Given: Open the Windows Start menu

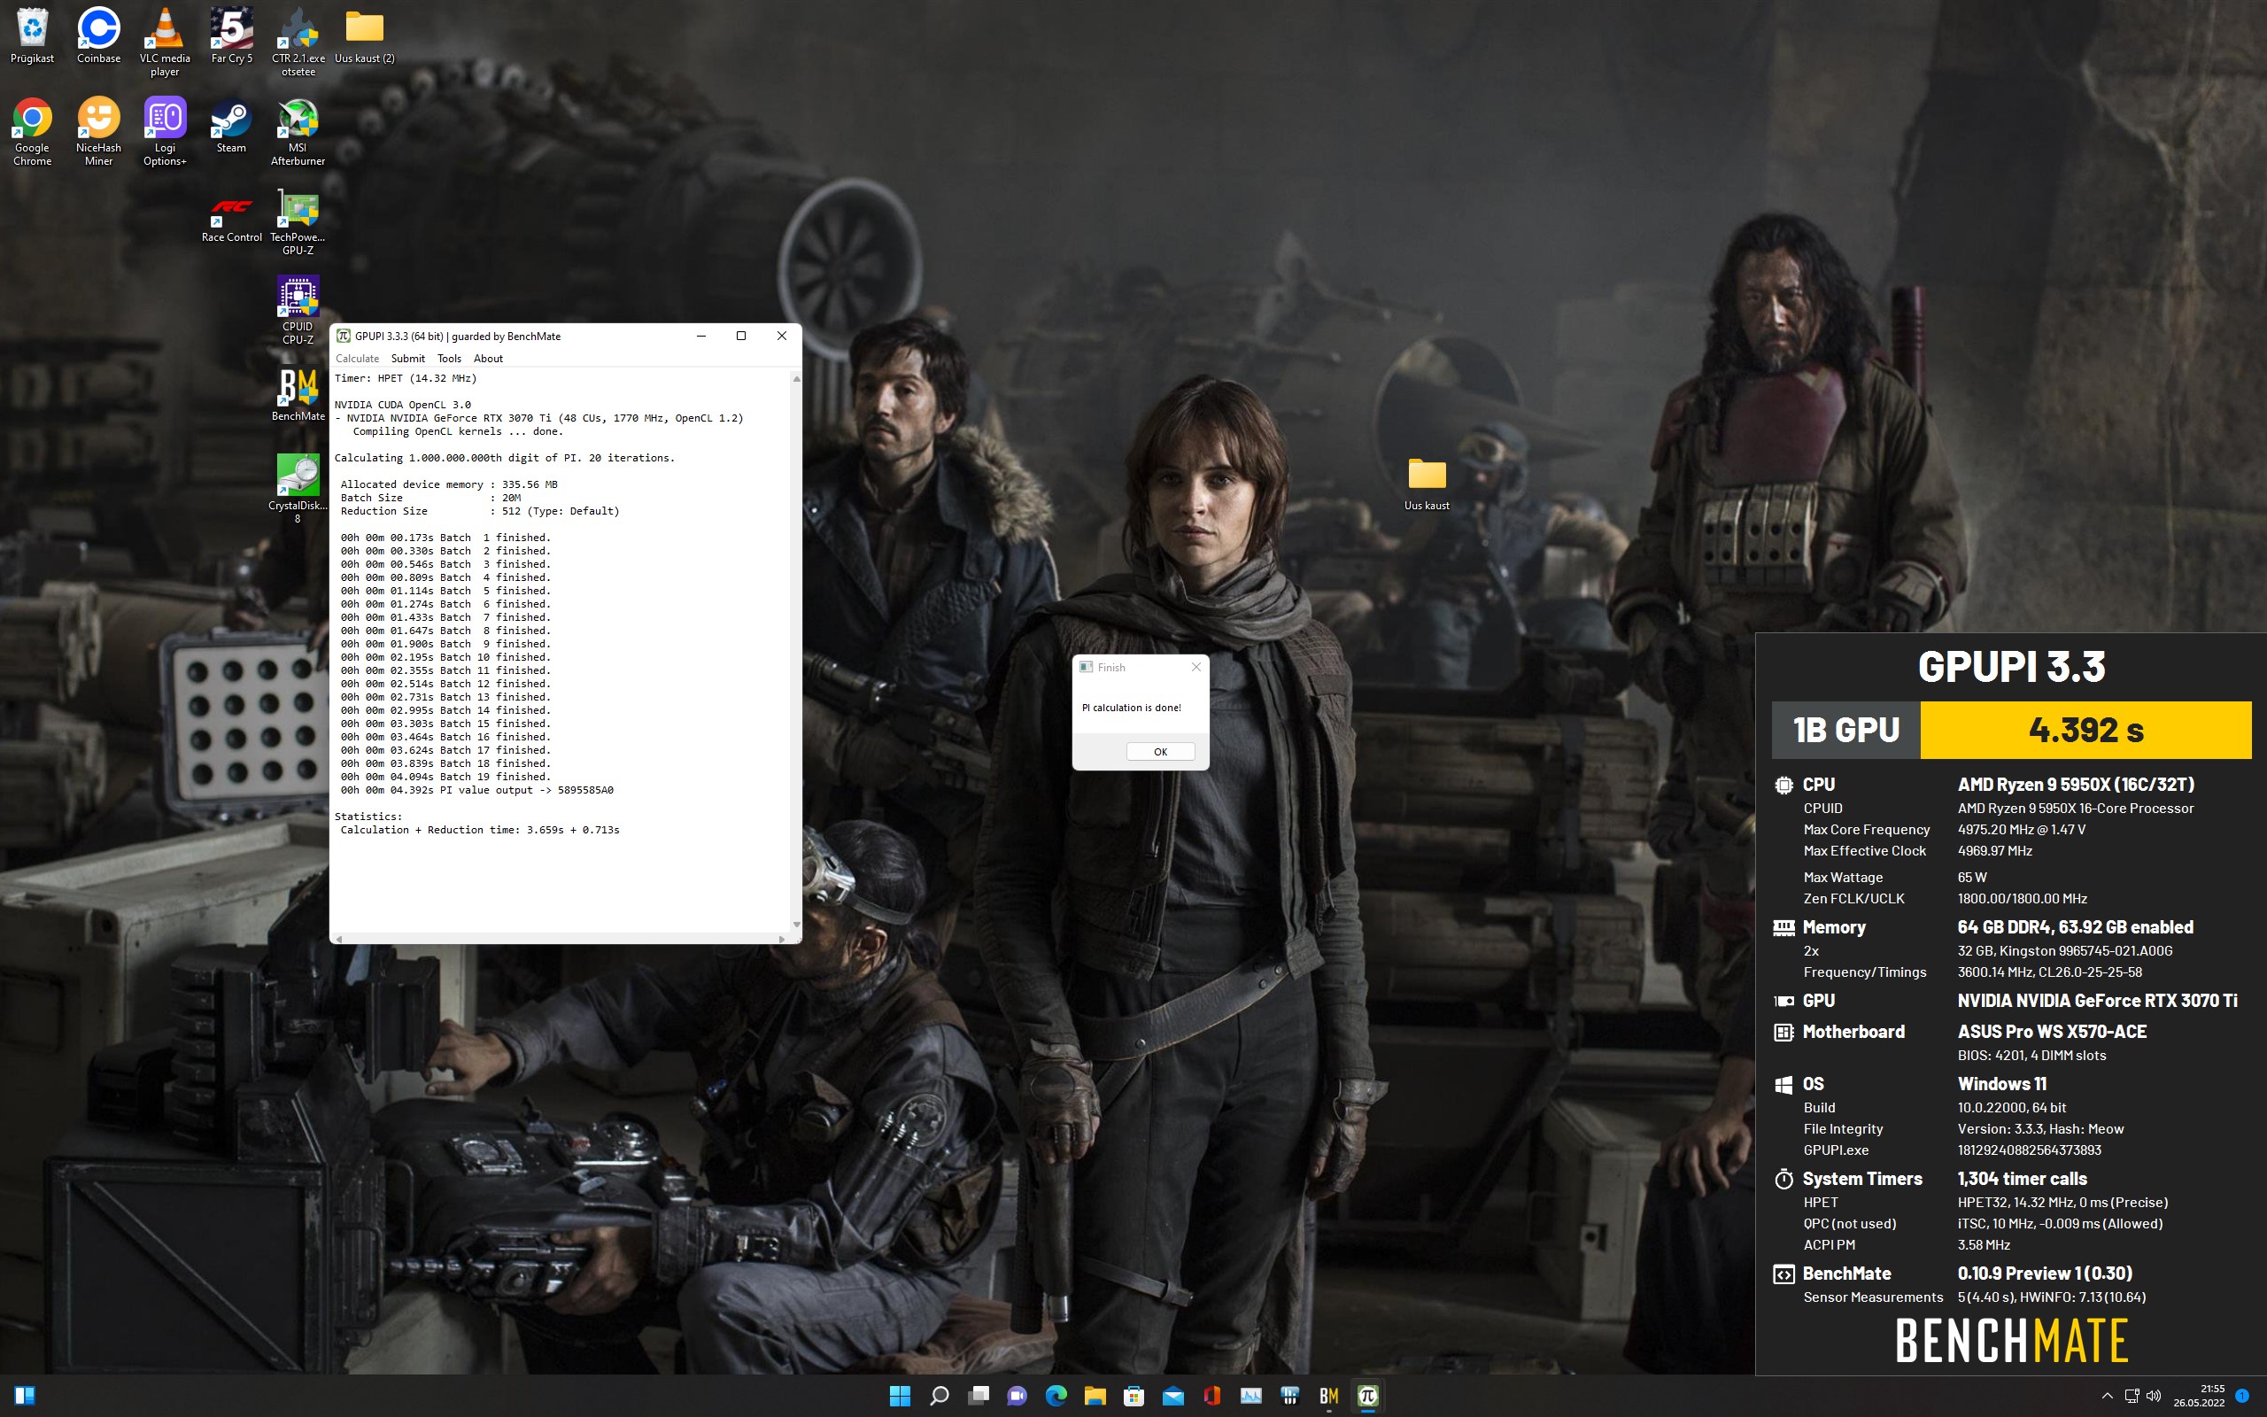Looking at the screenshot, I should [900, 1396].
